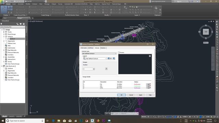Switch to the Information tab in Surface Properties
This screenshot has width=219, height=123.
[x=83, y=48]
